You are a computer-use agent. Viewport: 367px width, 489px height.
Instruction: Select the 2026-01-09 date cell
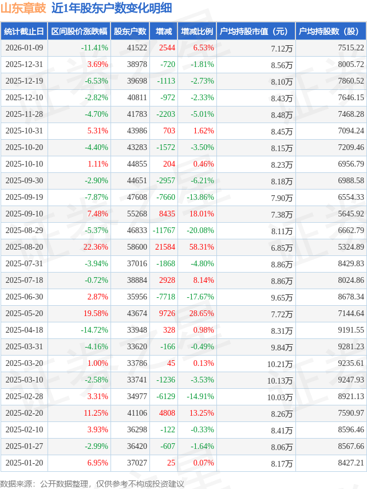[23, 48]
